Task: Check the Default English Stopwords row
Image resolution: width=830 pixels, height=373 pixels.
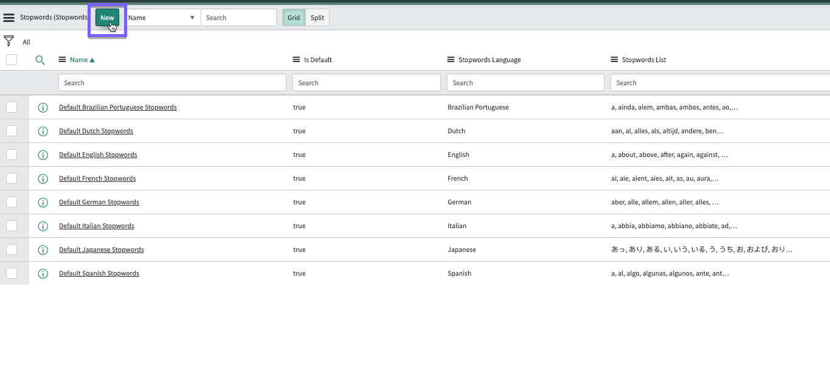Action: [x=12, y=155]
